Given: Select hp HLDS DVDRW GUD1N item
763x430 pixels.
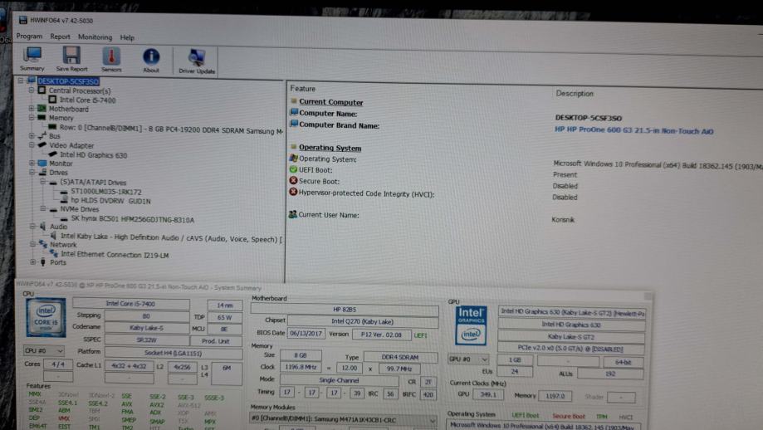Looking at the screenshot, I should tap(110, 200).
